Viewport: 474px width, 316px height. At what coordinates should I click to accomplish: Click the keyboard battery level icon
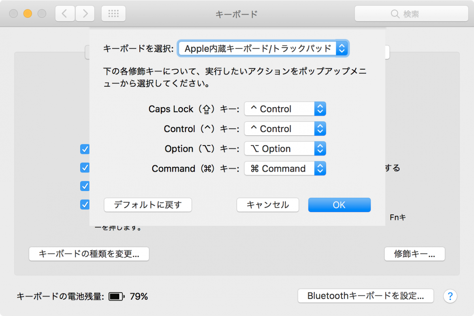pos(116,296)
